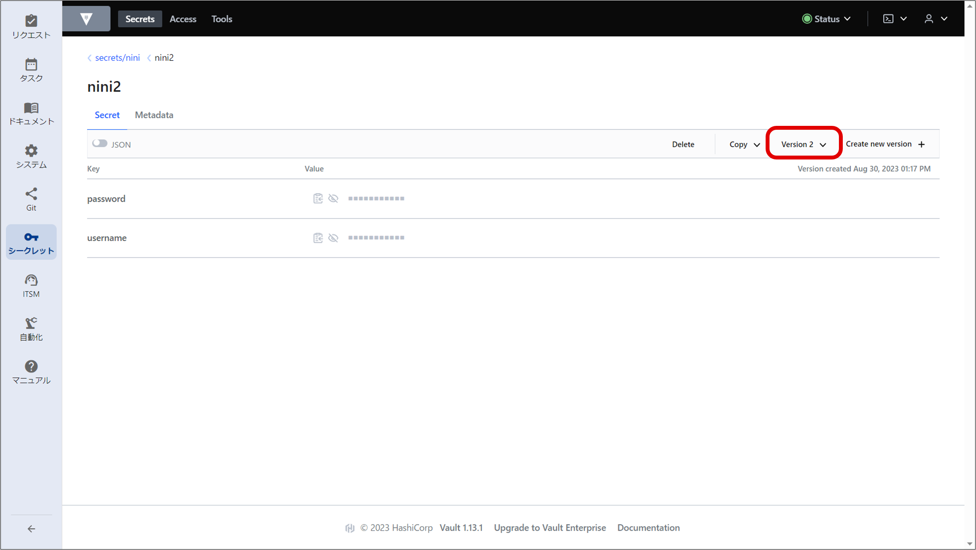This screenshot has height=550, width=976.
Task: Open システム settings from the sidebar
Action: 31,155
